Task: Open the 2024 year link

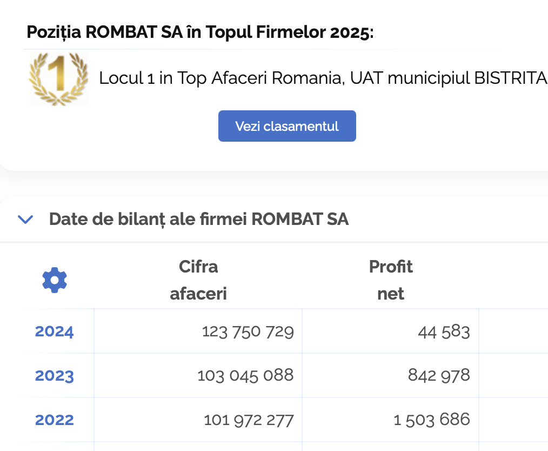Action: pos(55,331)
